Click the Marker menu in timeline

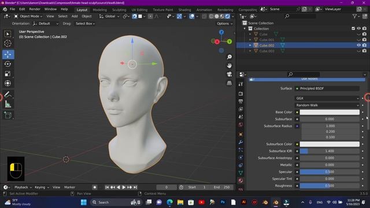tap(69, 187)
